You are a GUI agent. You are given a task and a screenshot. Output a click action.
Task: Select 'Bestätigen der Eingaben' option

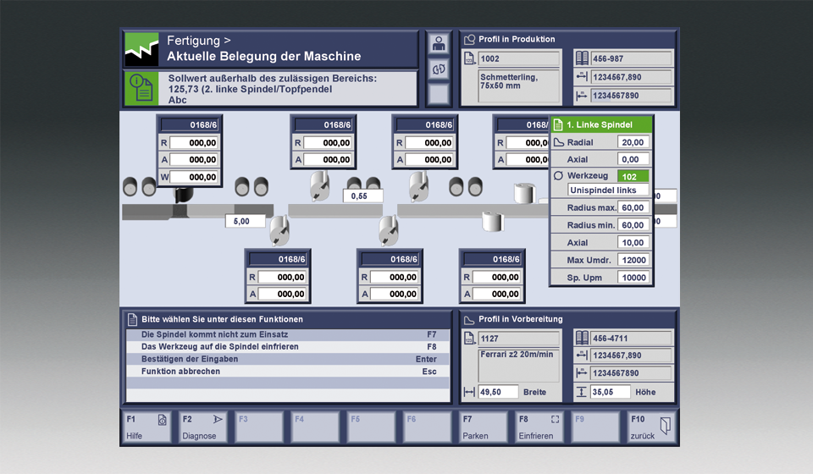click(x=287, y=359)
